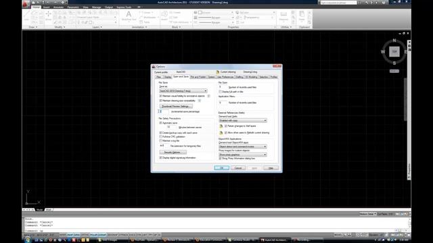The image size is (433, 243).
Task: Click info icon beside visual fidelity option
Action: 208,96
